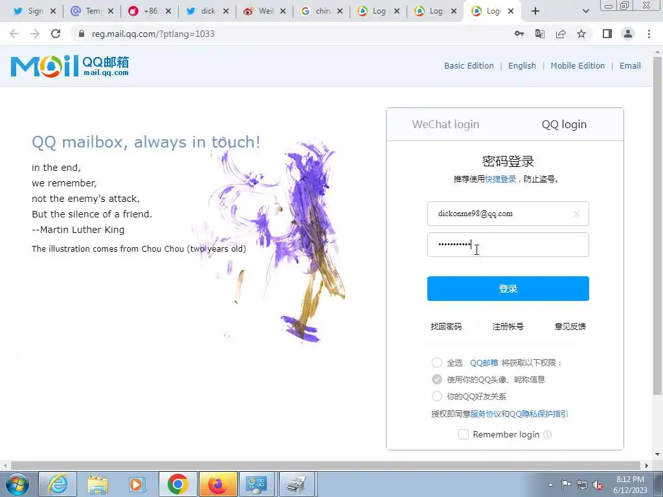Toggle the 全选 select-all radio
The height and width of the screenshot is (497, 663).
[x=437, y=362]
